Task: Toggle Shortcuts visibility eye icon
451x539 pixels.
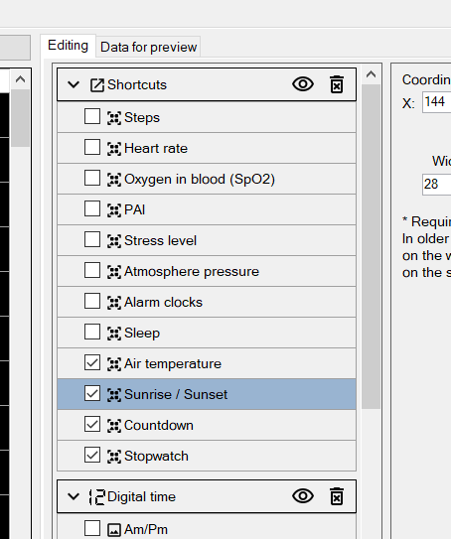Action: click(303, 84)
